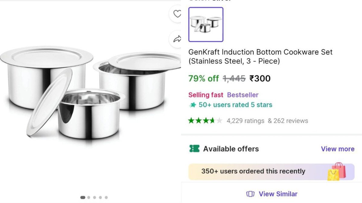Click the Bestseller label
Screen dimensions: 362x203
point(243,95)
